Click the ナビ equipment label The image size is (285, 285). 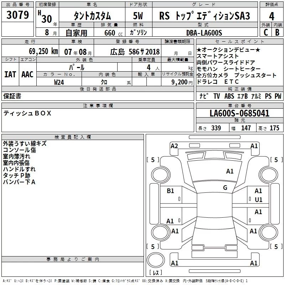(204, 96)
